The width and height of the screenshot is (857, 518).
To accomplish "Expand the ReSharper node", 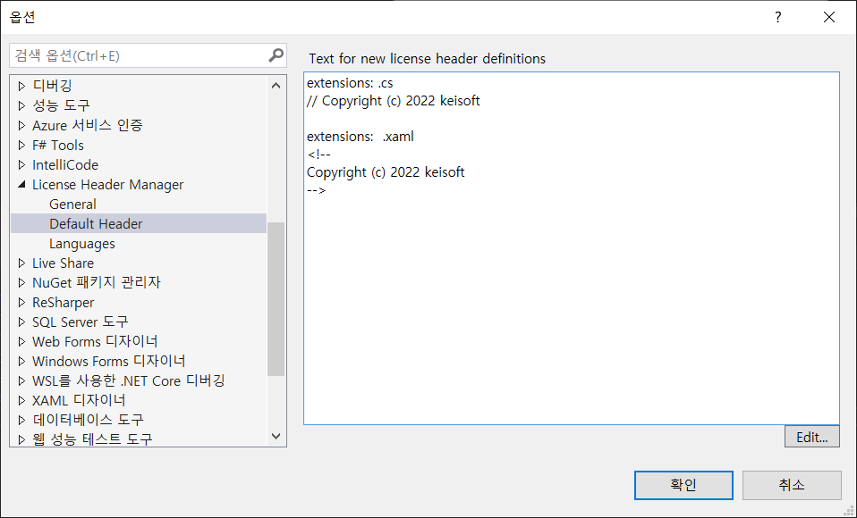I will click(21, 302).
